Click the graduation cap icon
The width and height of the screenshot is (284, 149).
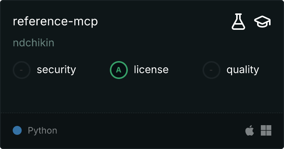click(262, 22)
